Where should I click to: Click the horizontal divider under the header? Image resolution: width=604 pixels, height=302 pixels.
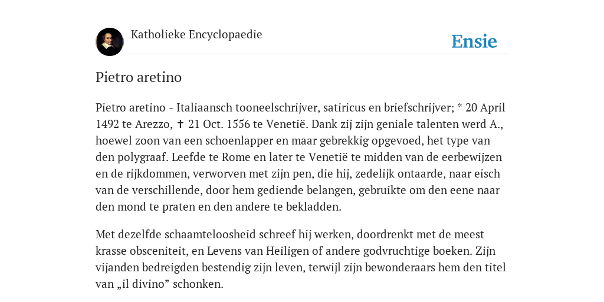[302, 54]
